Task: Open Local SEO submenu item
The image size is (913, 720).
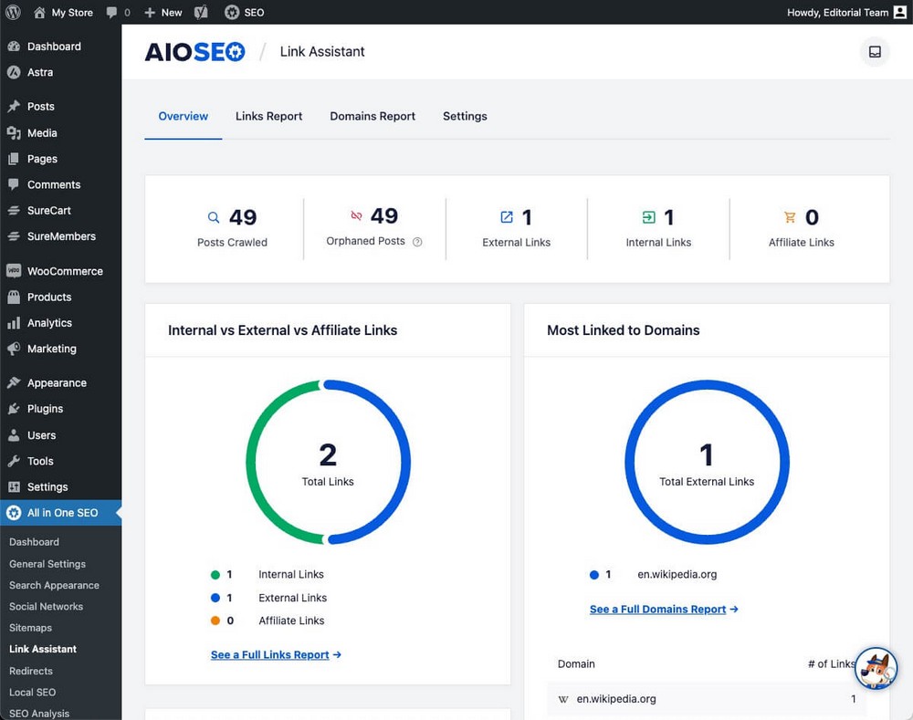Action: [33, 692]
